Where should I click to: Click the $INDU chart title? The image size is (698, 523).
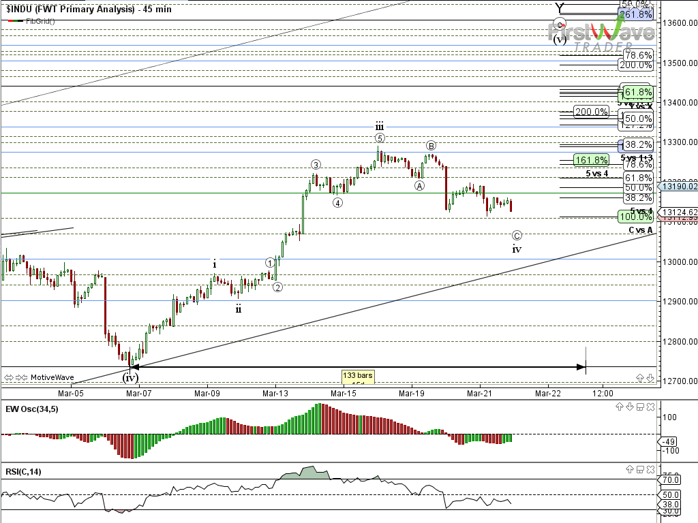click(89, 9)
